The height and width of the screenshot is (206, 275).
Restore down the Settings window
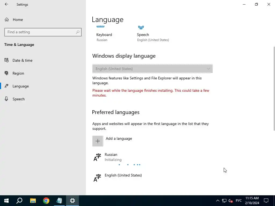point(256,4)
